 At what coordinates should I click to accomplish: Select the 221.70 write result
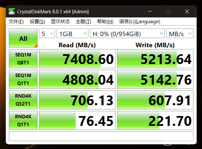coord(155,120)
